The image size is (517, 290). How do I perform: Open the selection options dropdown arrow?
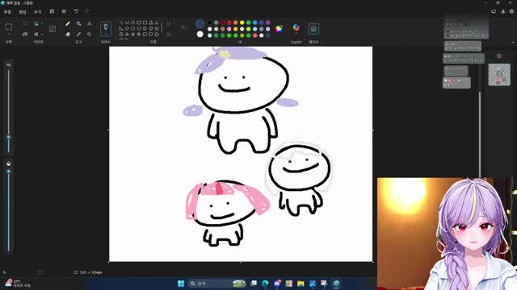click(9, 34)
